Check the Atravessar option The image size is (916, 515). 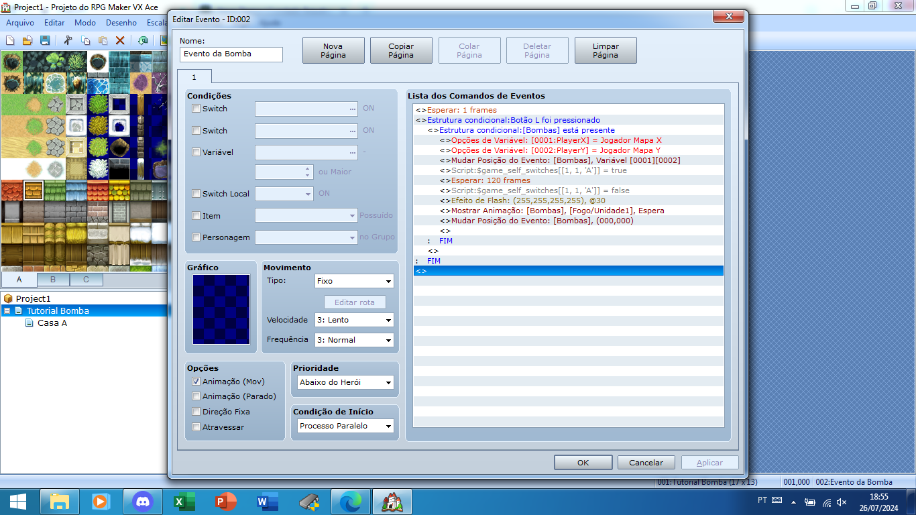click(196, 427)
